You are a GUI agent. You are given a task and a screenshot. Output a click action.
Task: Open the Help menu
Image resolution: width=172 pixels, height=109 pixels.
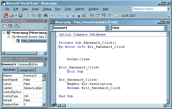tap(106, 9)
